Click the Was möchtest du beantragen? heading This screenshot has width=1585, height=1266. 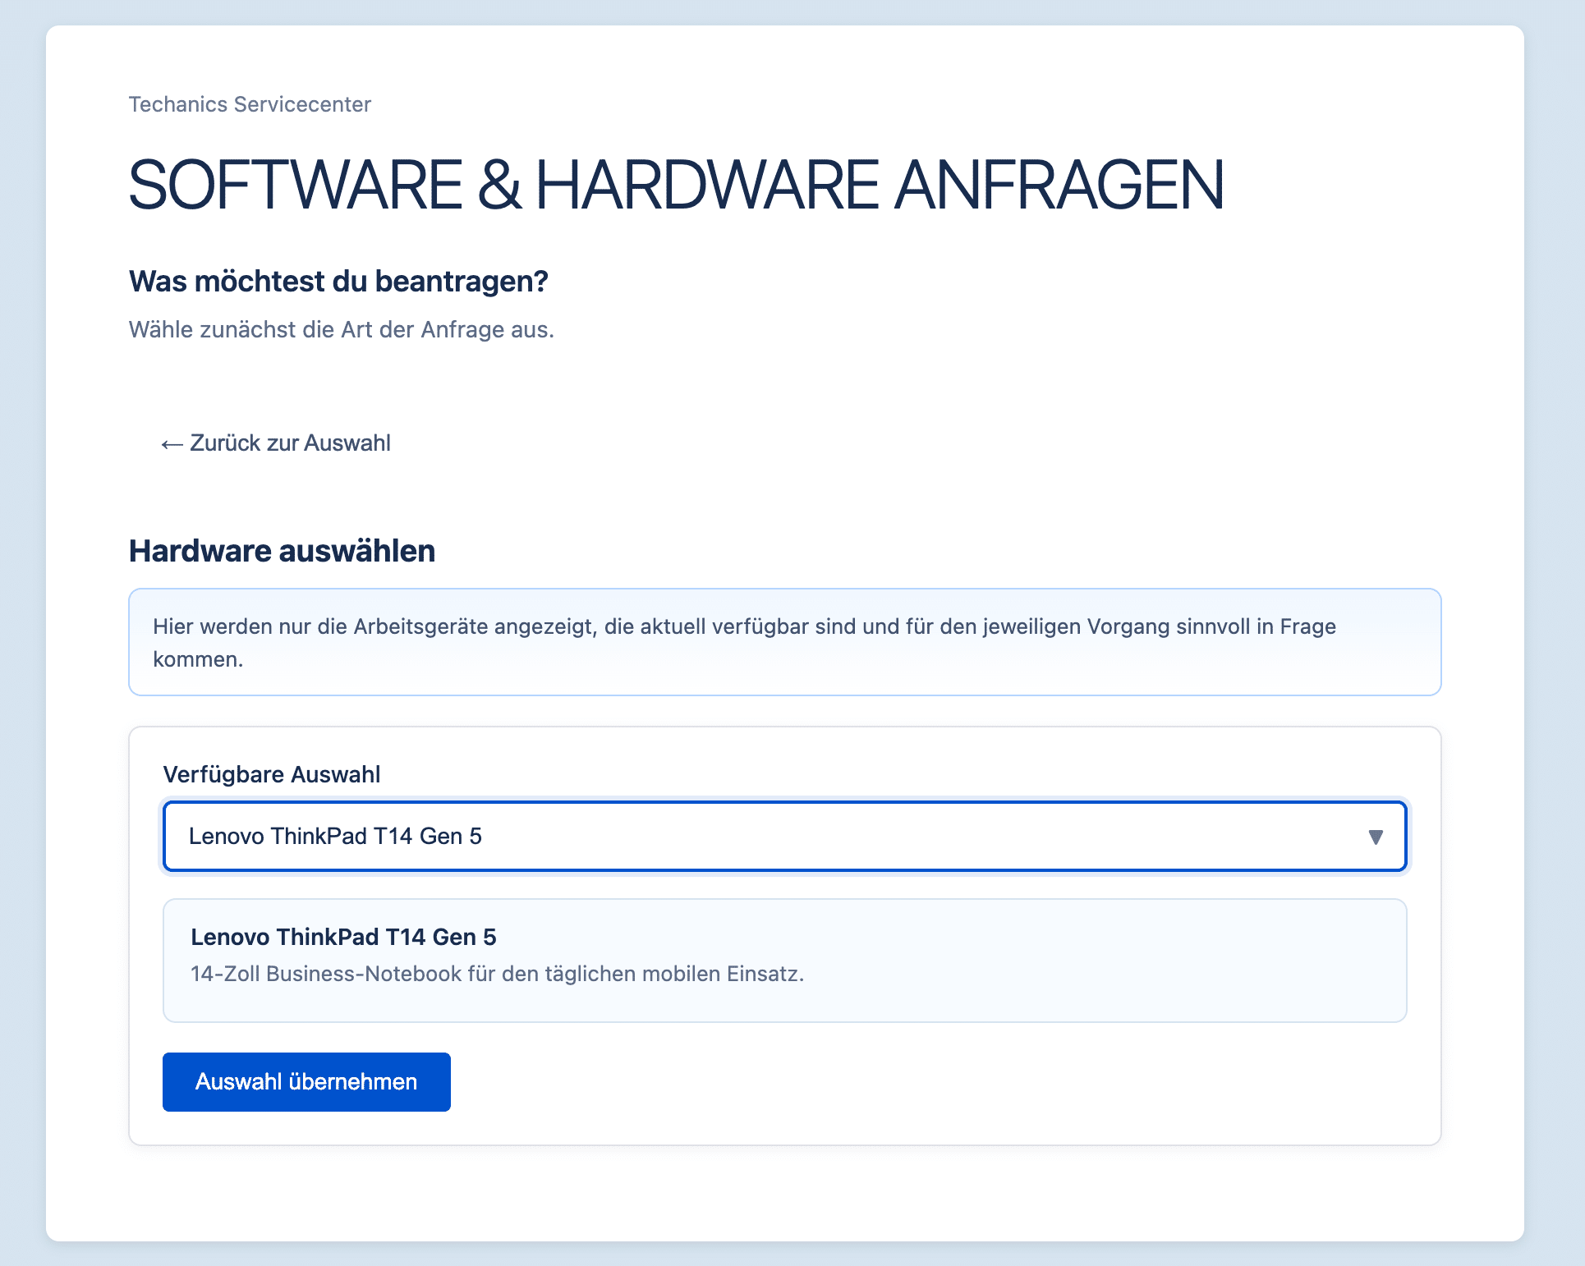(x=338, y=281)
